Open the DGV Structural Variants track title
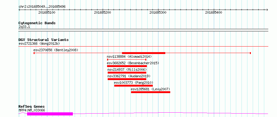The width and height of the screenshot is (277, 117). tap(44, 40)
